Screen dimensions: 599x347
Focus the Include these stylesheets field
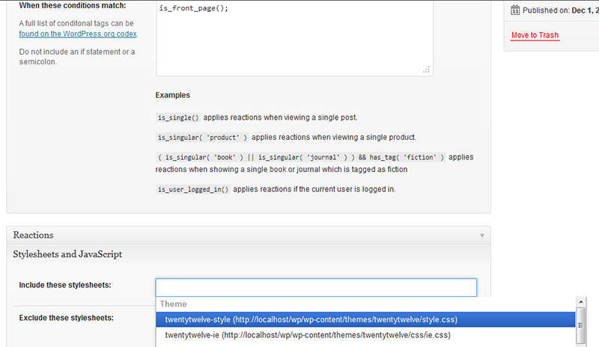316,288
